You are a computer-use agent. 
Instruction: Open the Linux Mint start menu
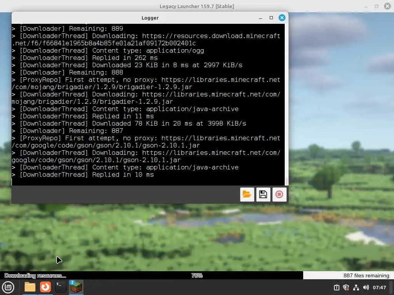coord(8,287)
